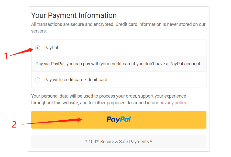Image resolution: width=231 pixels, height=157 pixels.
Task: Click the '100% Secure & Safe Payments' banner
Action: point(119,142)
